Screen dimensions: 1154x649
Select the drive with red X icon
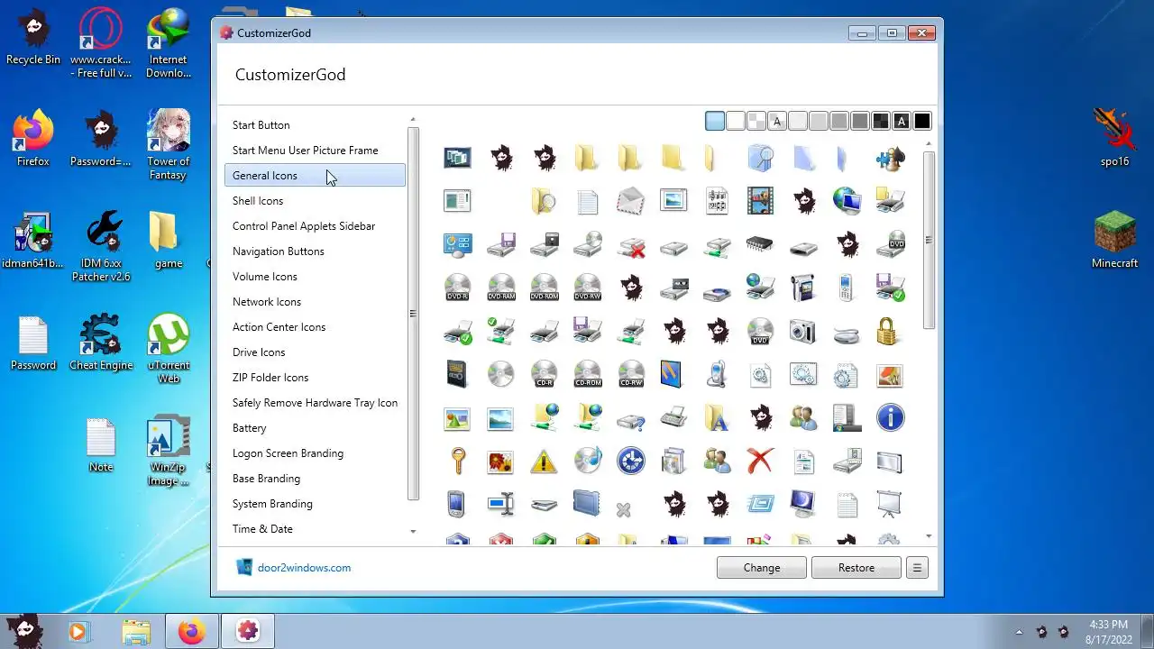(630, 244)
